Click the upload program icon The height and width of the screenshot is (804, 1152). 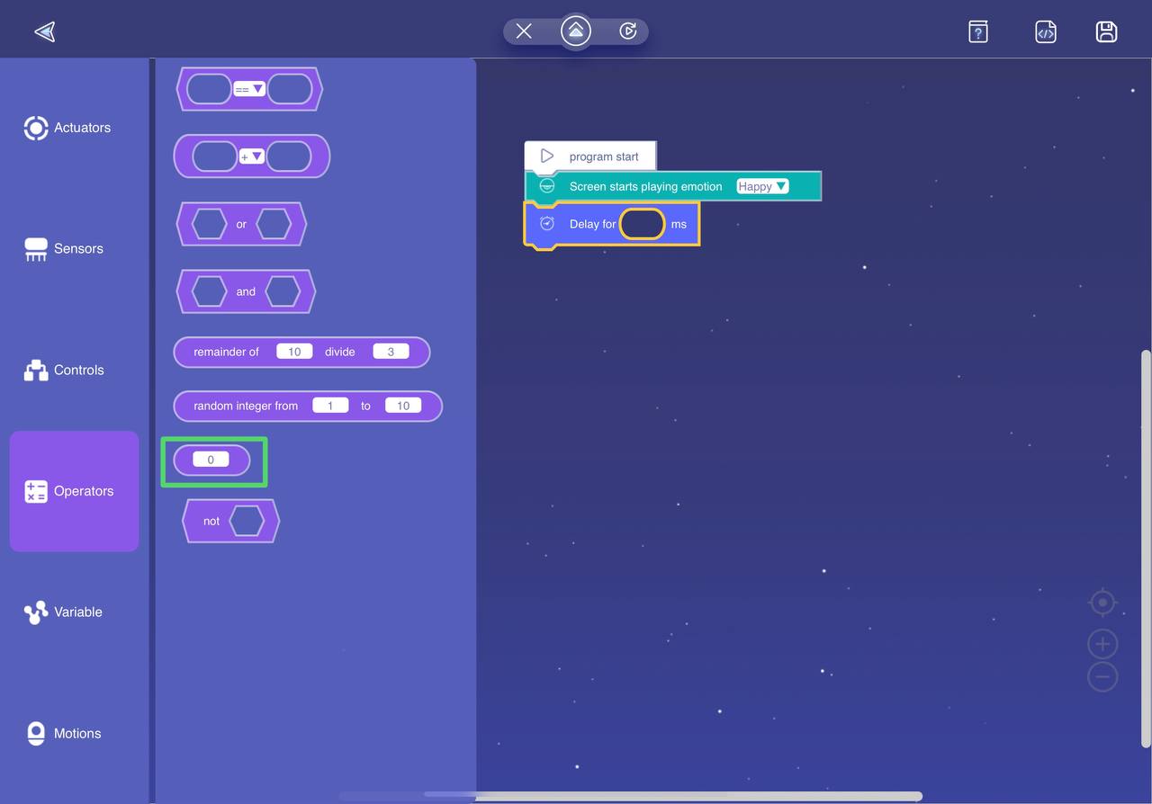click(576, 31)
